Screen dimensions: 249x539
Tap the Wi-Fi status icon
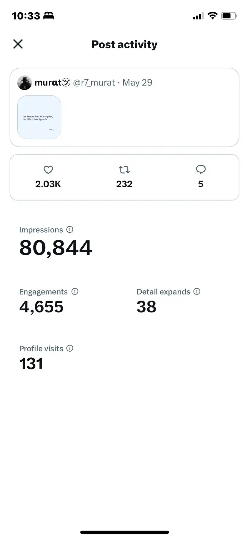(212, 16)
